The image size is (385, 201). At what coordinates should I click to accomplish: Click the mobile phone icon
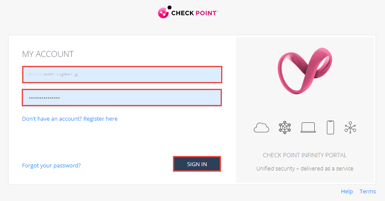(x=330, y=127)
